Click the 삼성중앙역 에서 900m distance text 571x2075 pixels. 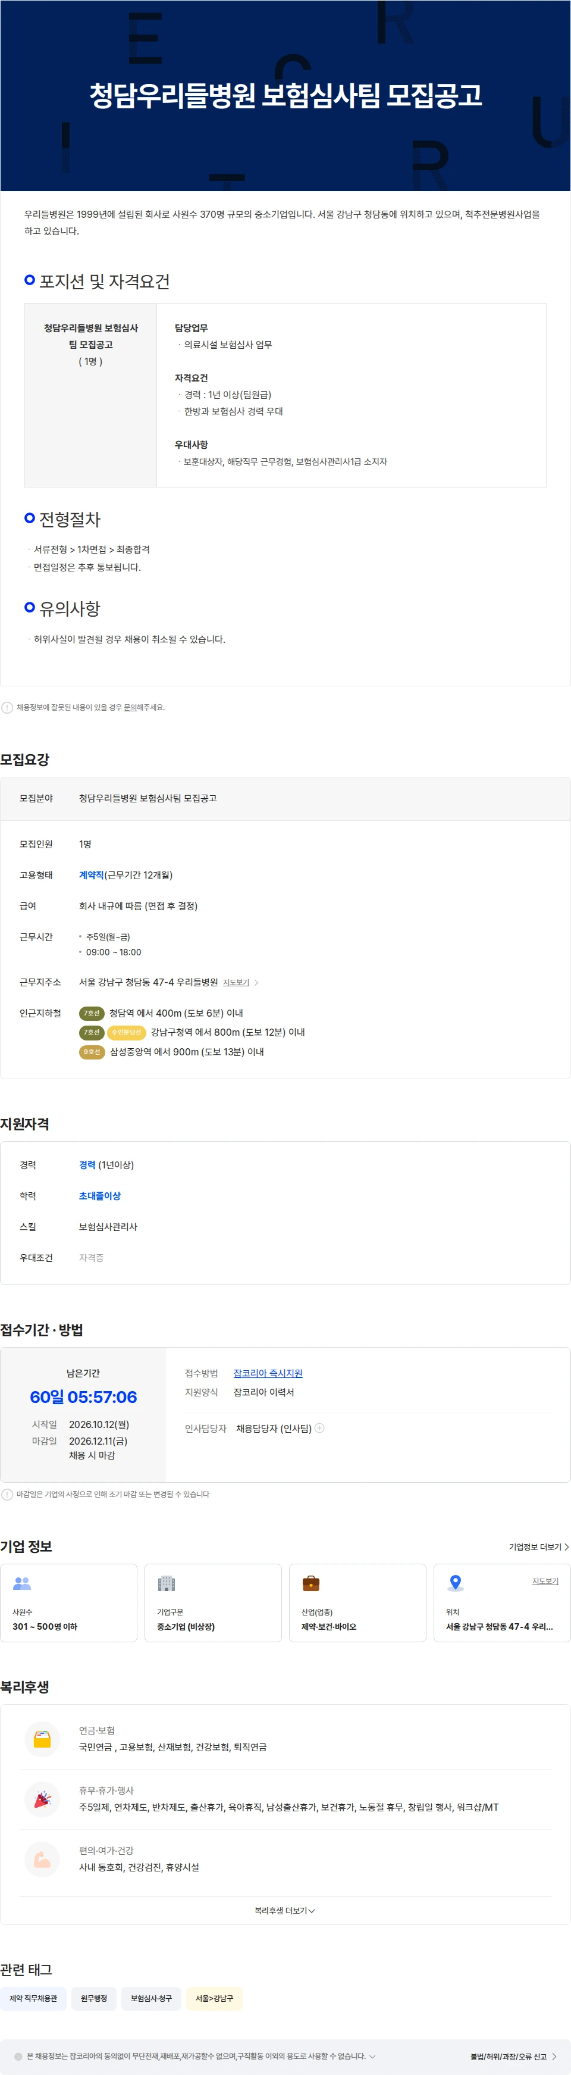point(187,1052)
